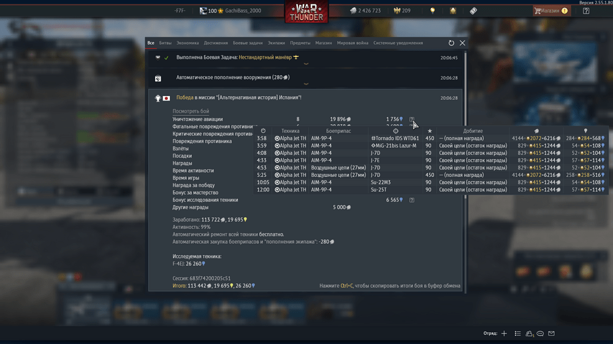Refresh the message log with the circular arrow

coord(451,43)
